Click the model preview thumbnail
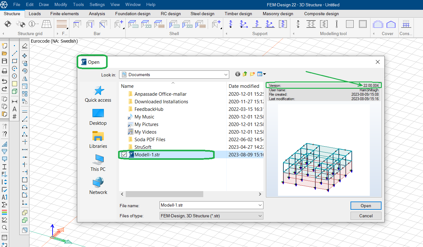The width and height of the screenshot is (423, 247). [324, 150]
